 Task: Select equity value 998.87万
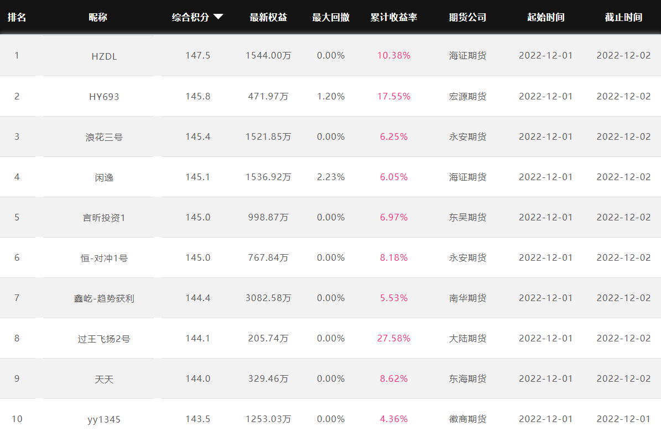[x=268, y=217]
